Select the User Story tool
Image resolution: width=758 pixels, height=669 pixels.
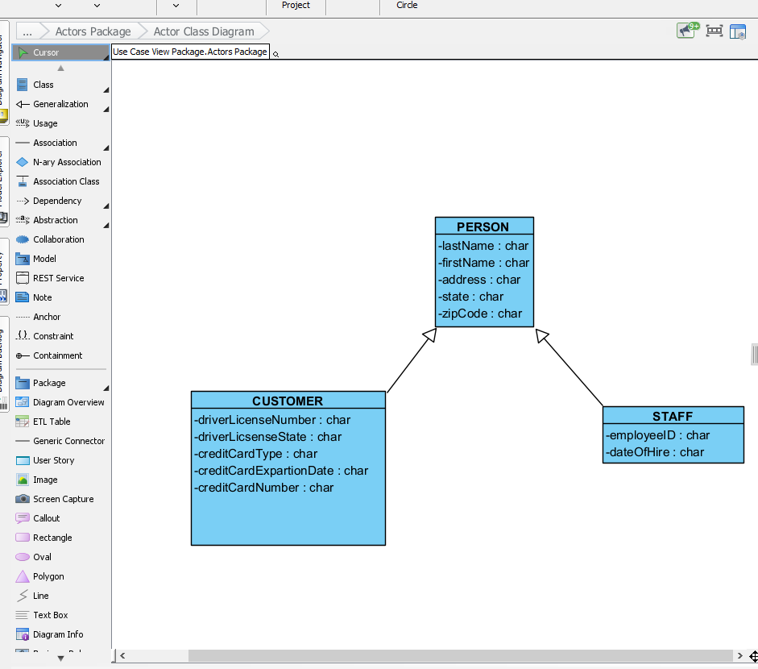[55, 460]
